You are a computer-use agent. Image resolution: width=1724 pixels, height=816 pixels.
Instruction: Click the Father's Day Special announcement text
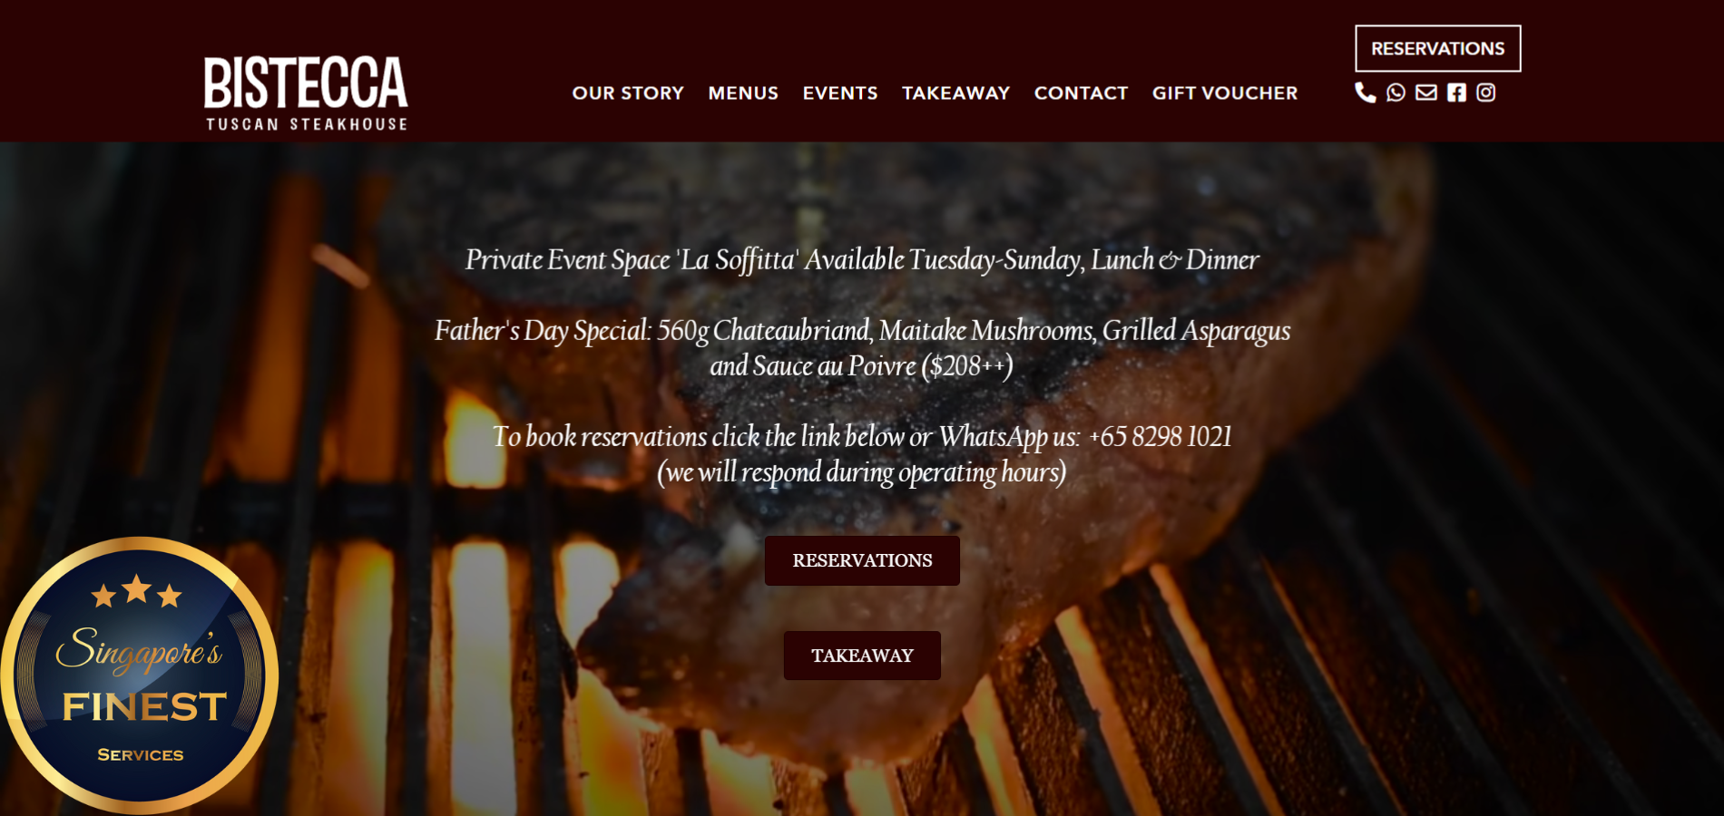coord(862,347)
